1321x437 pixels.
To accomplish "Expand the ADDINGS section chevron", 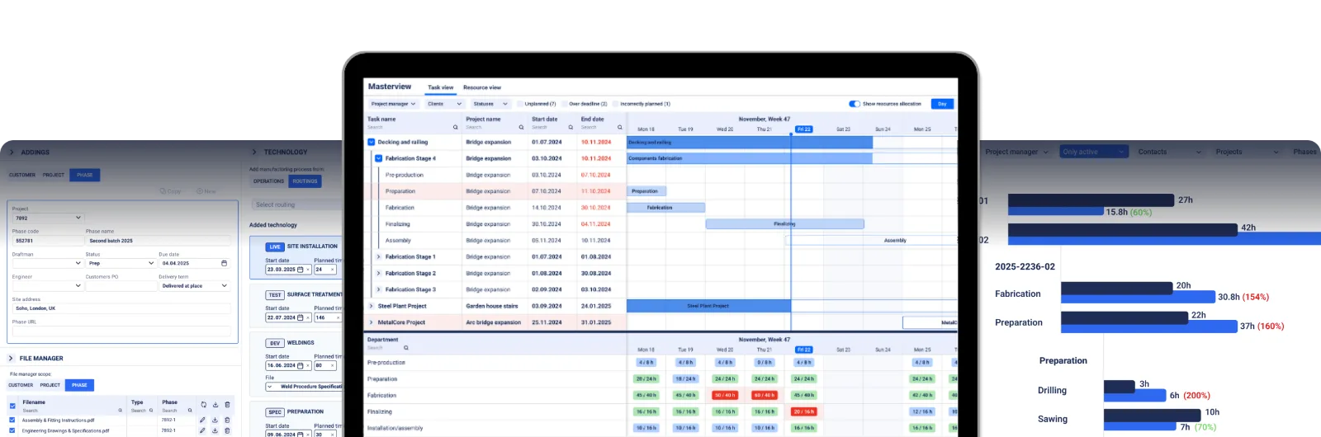I will 12,153.
